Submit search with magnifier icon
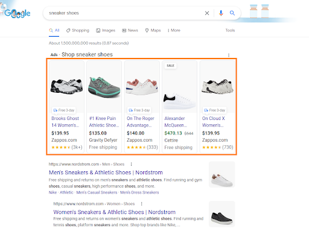Screen dimensions: 309x234 [232, 13]
